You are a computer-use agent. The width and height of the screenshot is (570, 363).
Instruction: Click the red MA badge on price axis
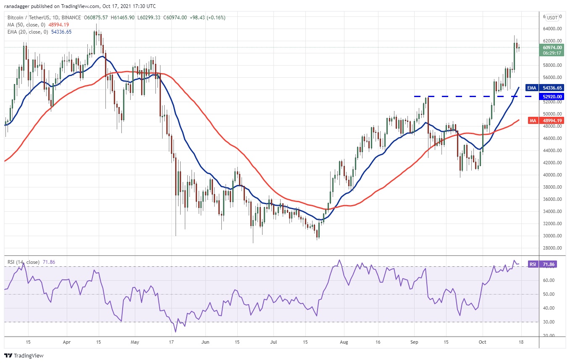pos(533,120)
